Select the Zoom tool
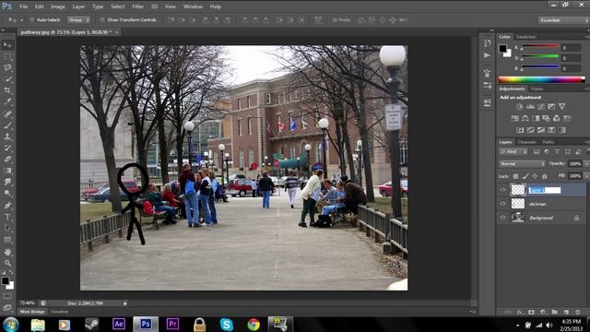Screen dimensions: 590x332 pos(8,263)
